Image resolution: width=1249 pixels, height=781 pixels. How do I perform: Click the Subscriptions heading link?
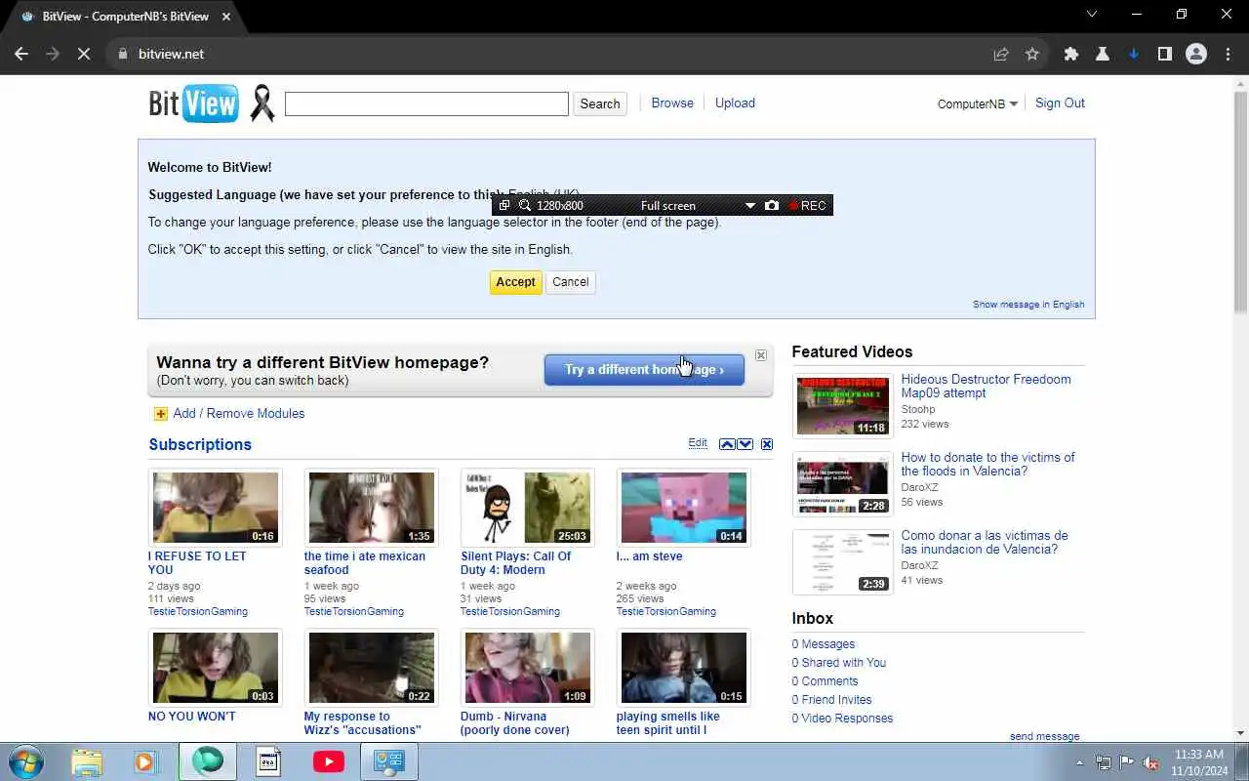coord(200,444)
